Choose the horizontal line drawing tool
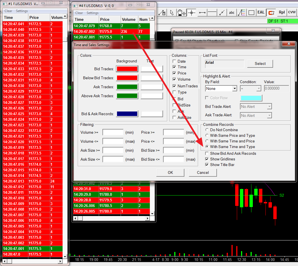The image size is (298, 266). coord(212,13)
